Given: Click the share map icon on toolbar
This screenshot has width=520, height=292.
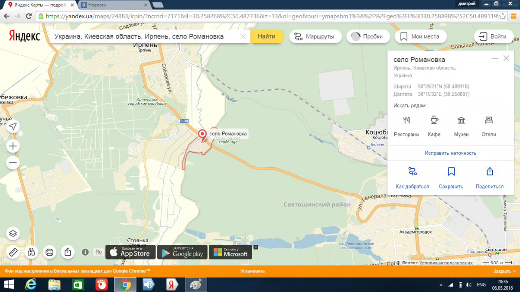Looking at the screenshot, I should point(68,252).
